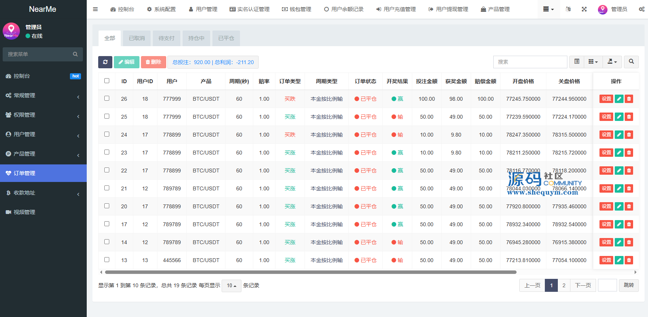648x317 pixels.
Task: Click the red trash icon for order 25
Action: pos(629,117)
